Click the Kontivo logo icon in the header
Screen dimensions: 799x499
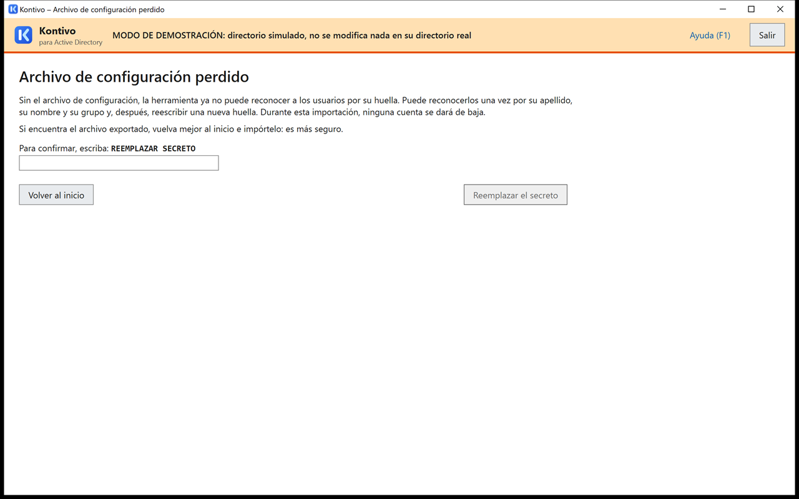coord(23,35)
